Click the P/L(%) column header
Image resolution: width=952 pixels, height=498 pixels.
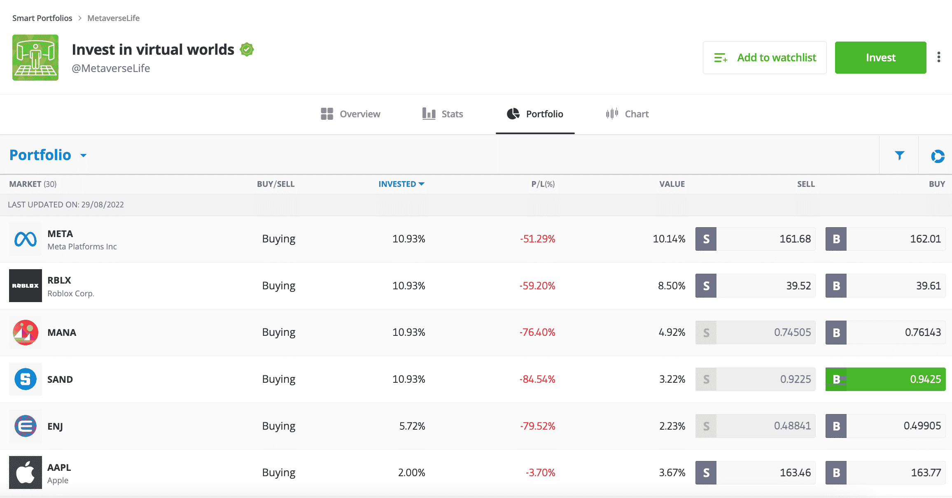(543, 184)
